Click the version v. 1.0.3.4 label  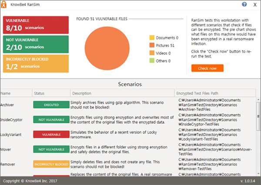click(x=248, y=181)
